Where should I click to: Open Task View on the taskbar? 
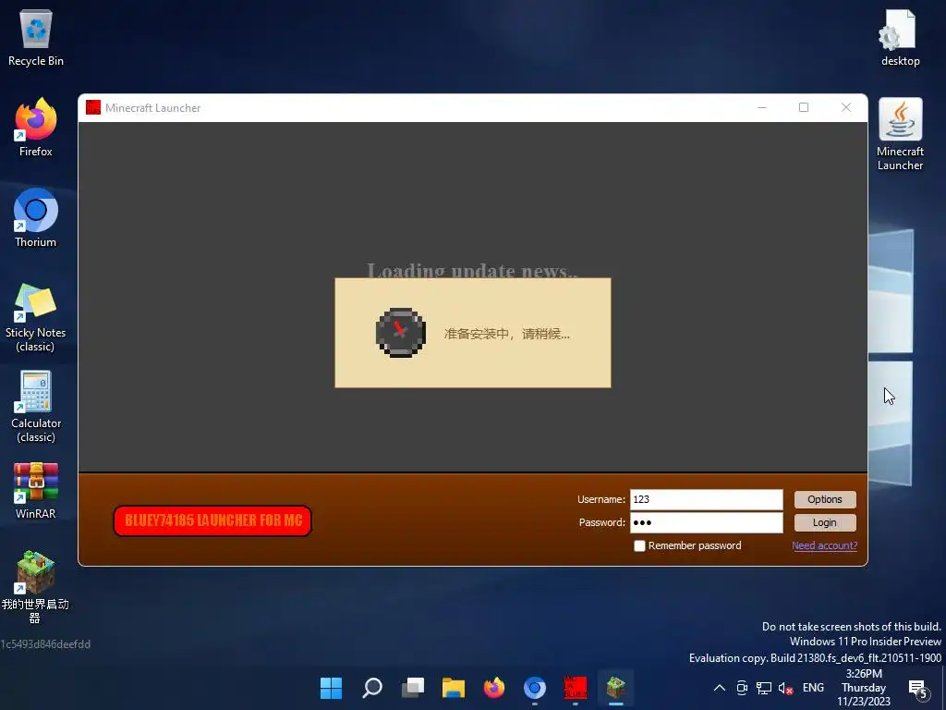(x=413, y=688)
